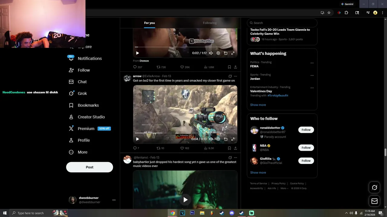The image size is (387, 217).
Task: Click the Post button
Action: [89, 167]
